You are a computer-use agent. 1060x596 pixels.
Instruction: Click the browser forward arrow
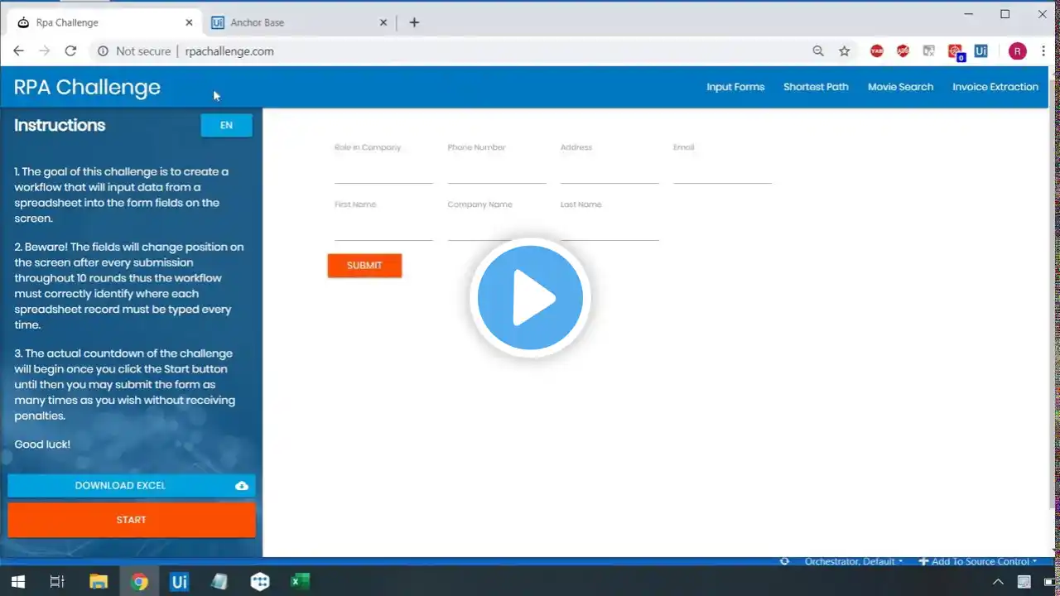(x=45, y=51)
